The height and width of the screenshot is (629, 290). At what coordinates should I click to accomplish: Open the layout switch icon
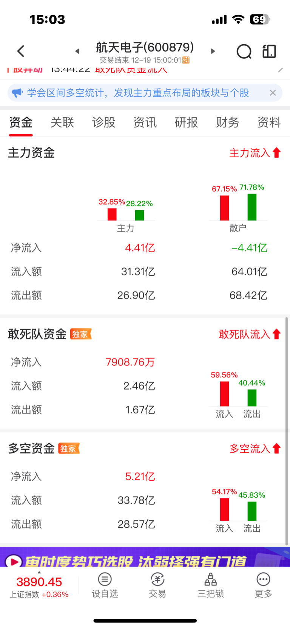coord(269,51)
